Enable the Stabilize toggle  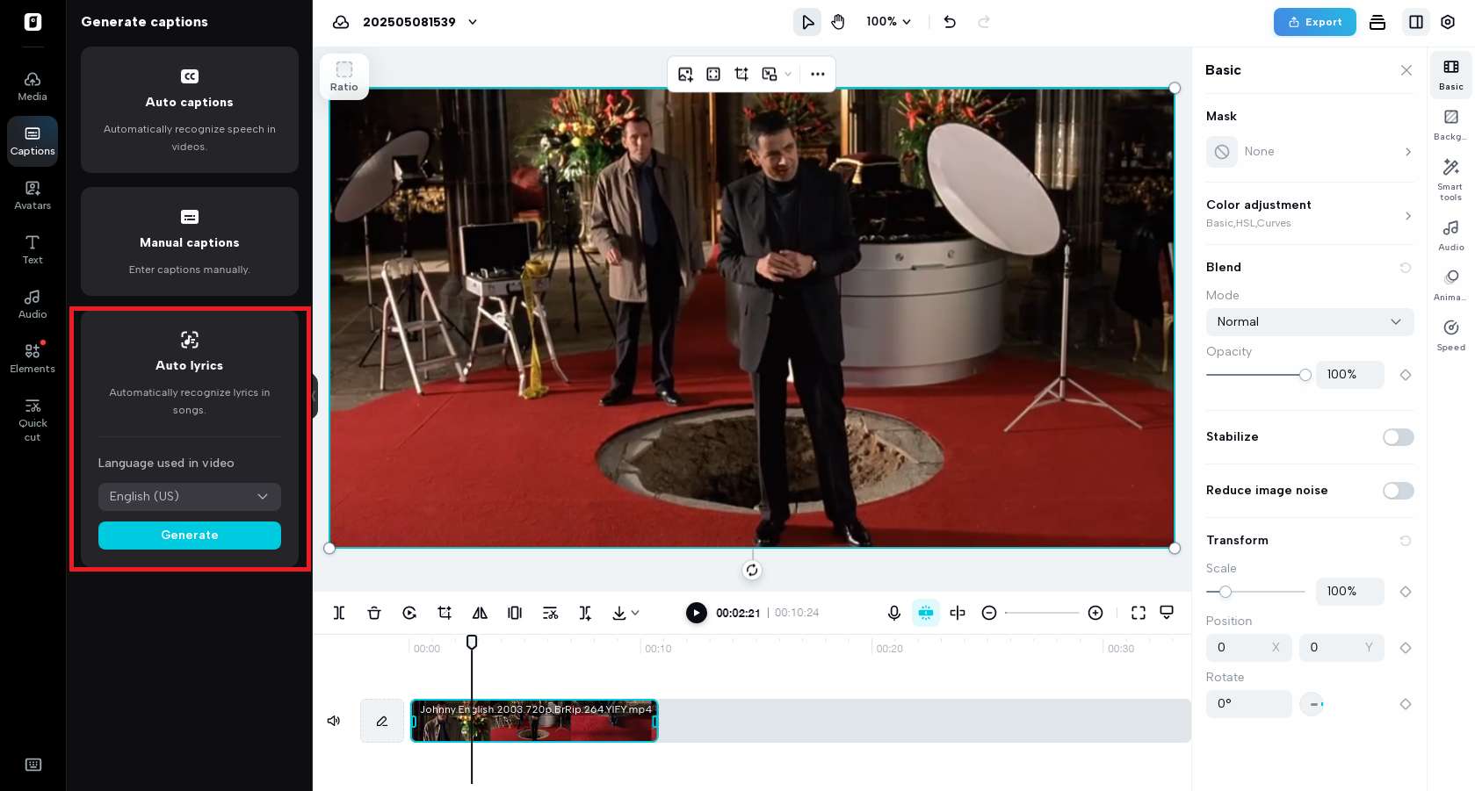tap(1397, 436)
